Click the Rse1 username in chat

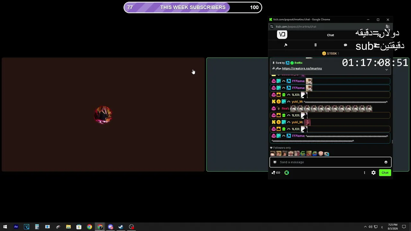(x=285, y=108)
